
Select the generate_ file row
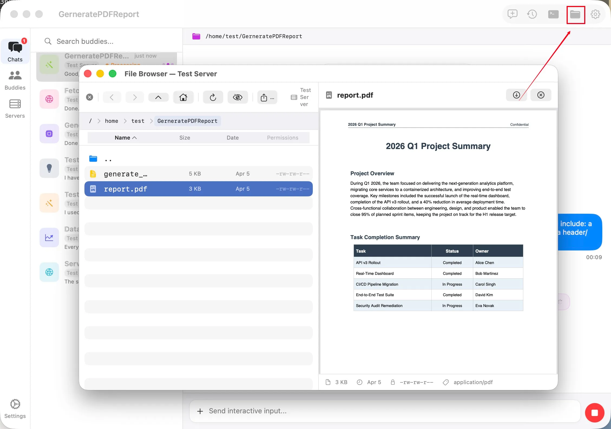tap(199, 174)
